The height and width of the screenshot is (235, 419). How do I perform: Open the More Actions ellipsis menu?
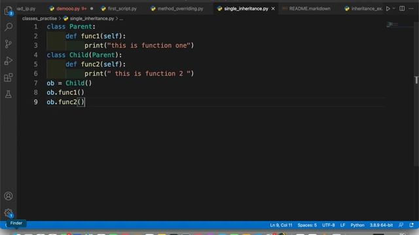pos(411,8)
